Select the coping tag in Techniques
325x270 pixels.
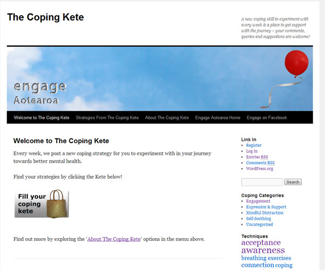coord(284,265)
